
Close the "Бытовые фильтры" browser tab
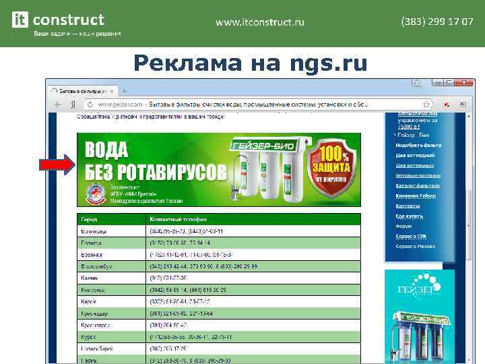click(112, 91)
